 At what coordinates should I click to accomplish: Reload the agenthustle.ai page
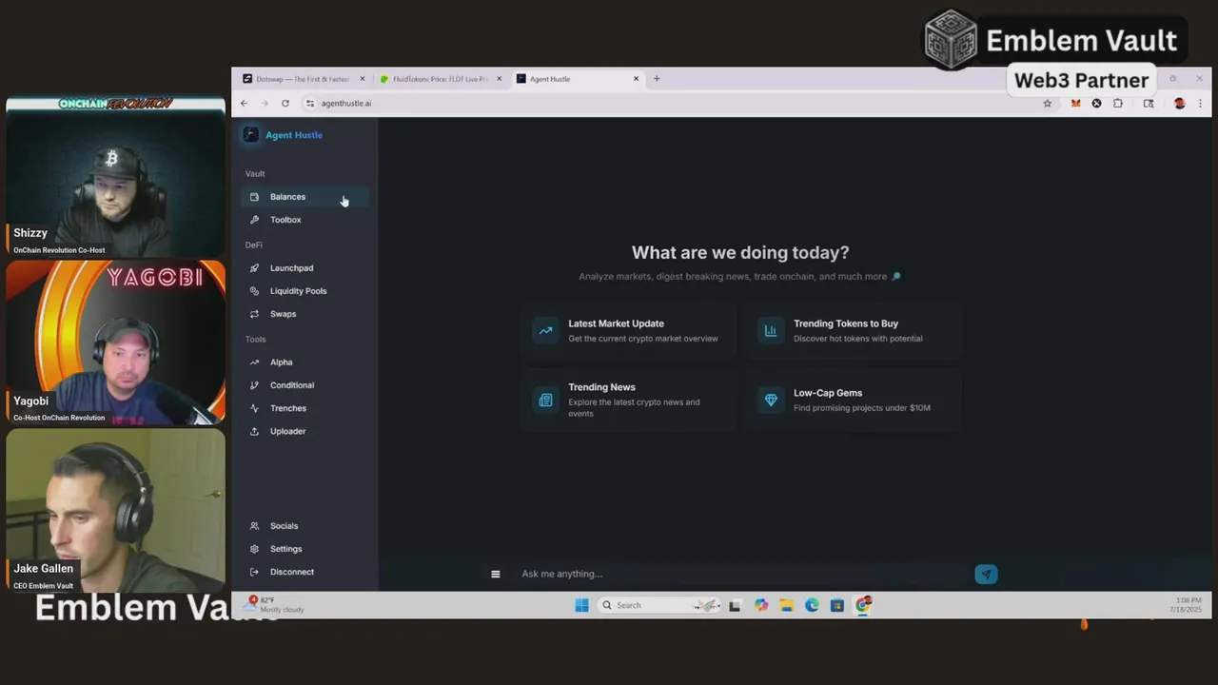click(x=285, y=103)
